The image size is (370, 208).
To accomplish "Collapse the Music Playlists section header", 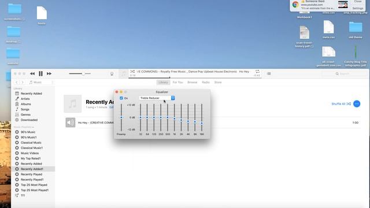I will click(x=24, y=127).
